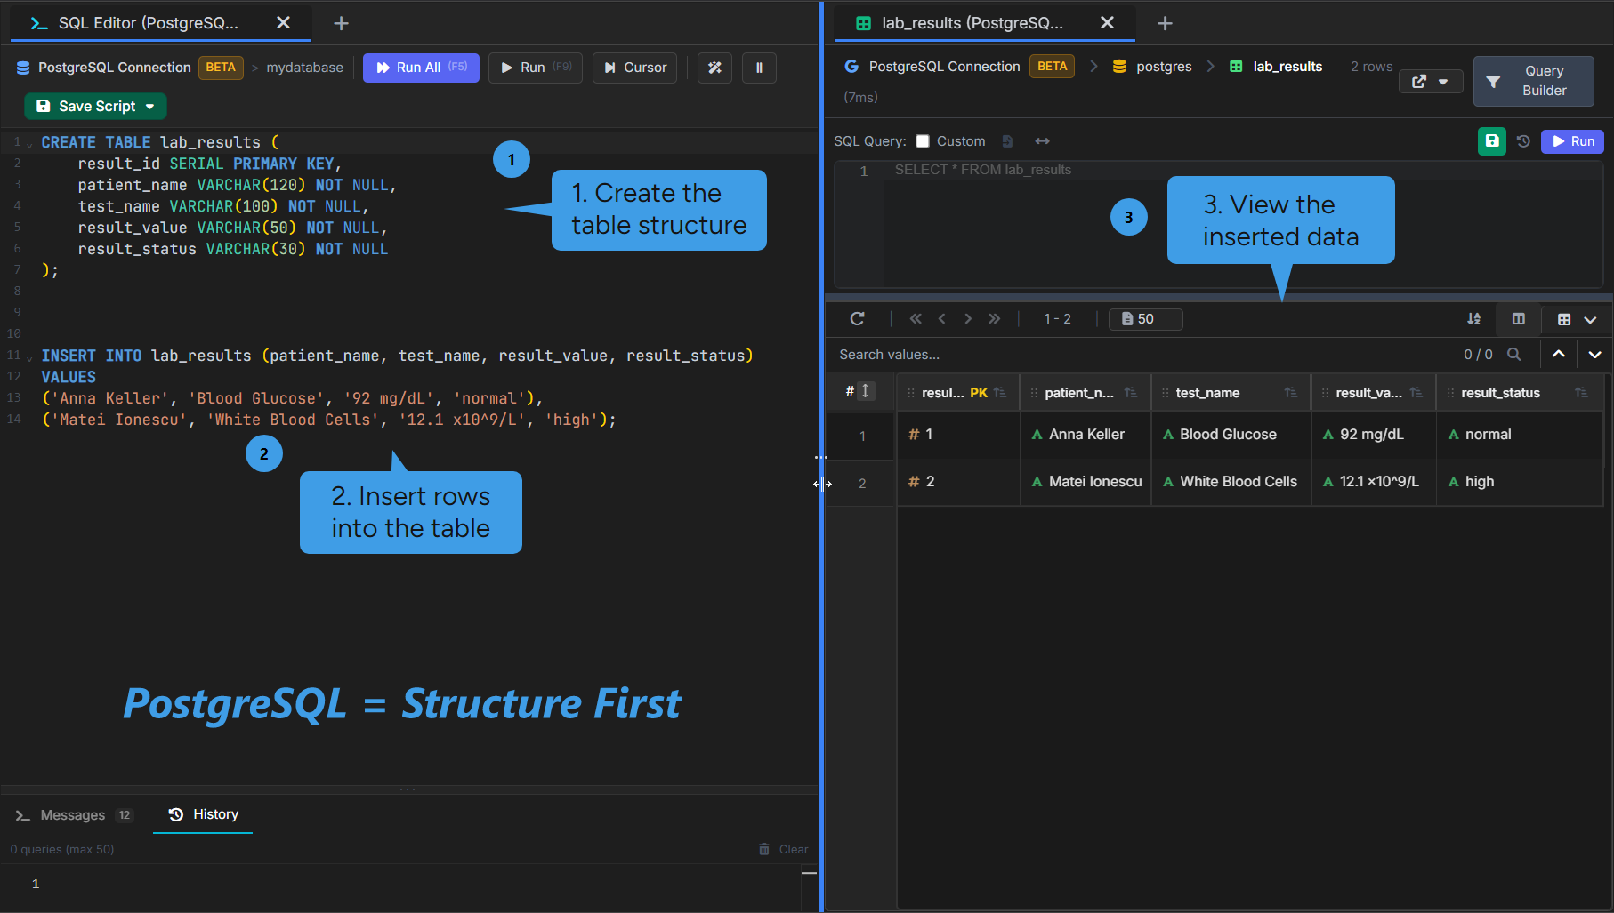
Task: Click Run (F9) in the editor toolbar
Action: pyautogui.click(x=536, y=68)
